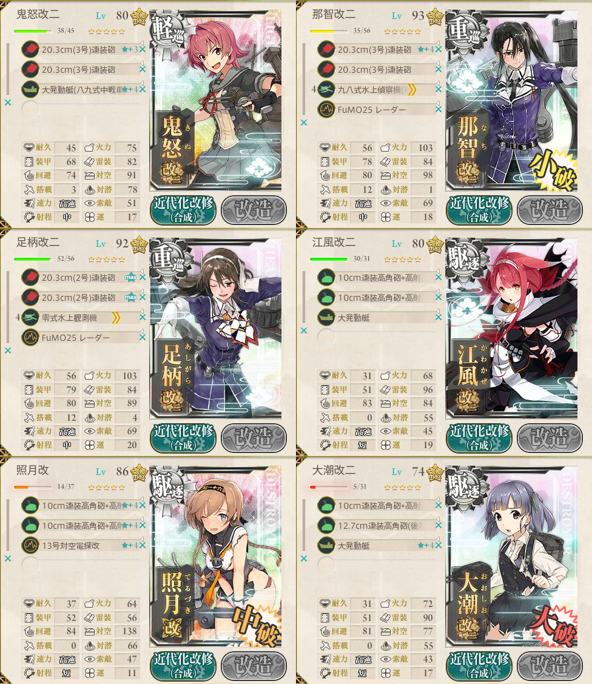Screen dimensions: 592x684
Task: Click Nachi's 九八式水上偵察機 seaplane icon
Action: point(326,89)
